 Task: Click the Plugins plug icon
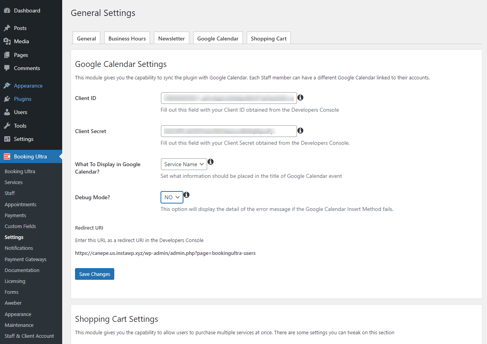7,99
